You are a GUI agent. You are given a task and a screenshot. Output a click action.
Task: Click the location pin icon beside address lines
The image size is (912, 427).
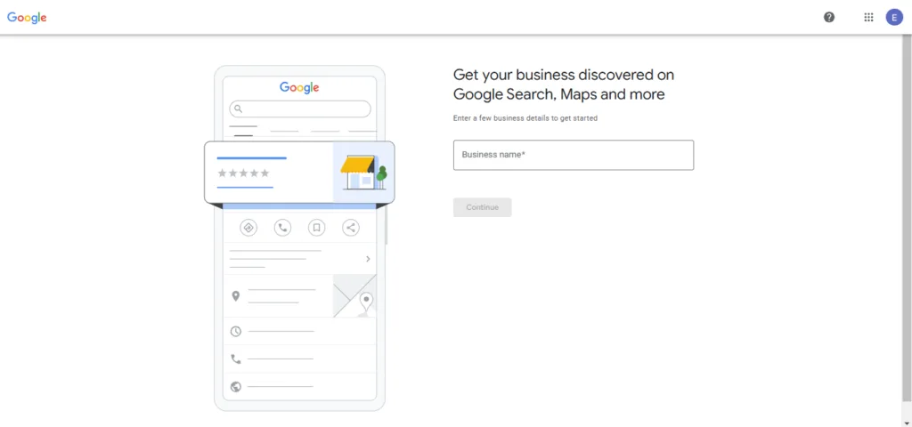235,296
